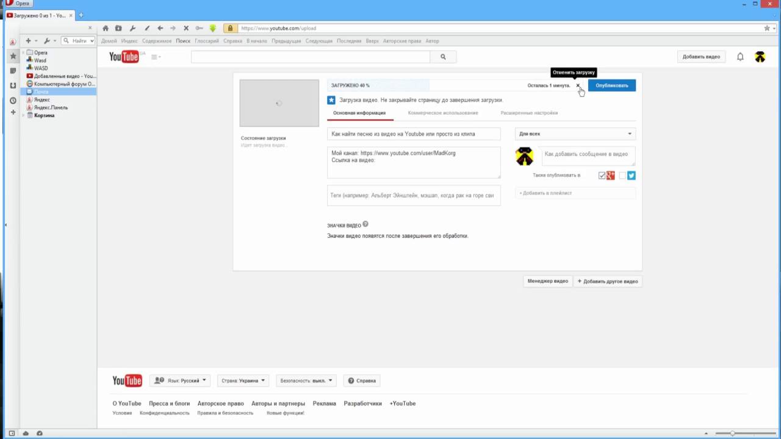
Task: Click 'Глоссарий' in navigation bar
Action: tap(207, 41)
